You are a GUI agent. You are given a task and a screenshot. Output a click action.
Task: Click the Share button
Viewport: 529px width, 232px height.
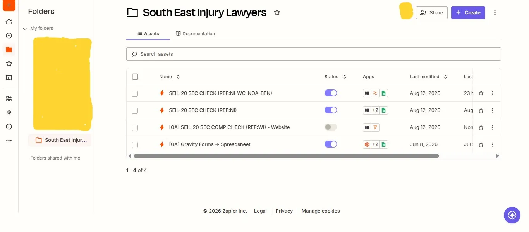click(x=431, y=12)
